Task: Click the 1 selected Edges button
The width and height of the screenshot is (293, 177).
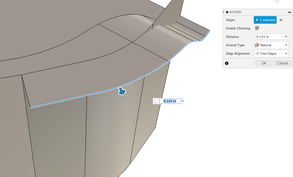Action: 265,20
